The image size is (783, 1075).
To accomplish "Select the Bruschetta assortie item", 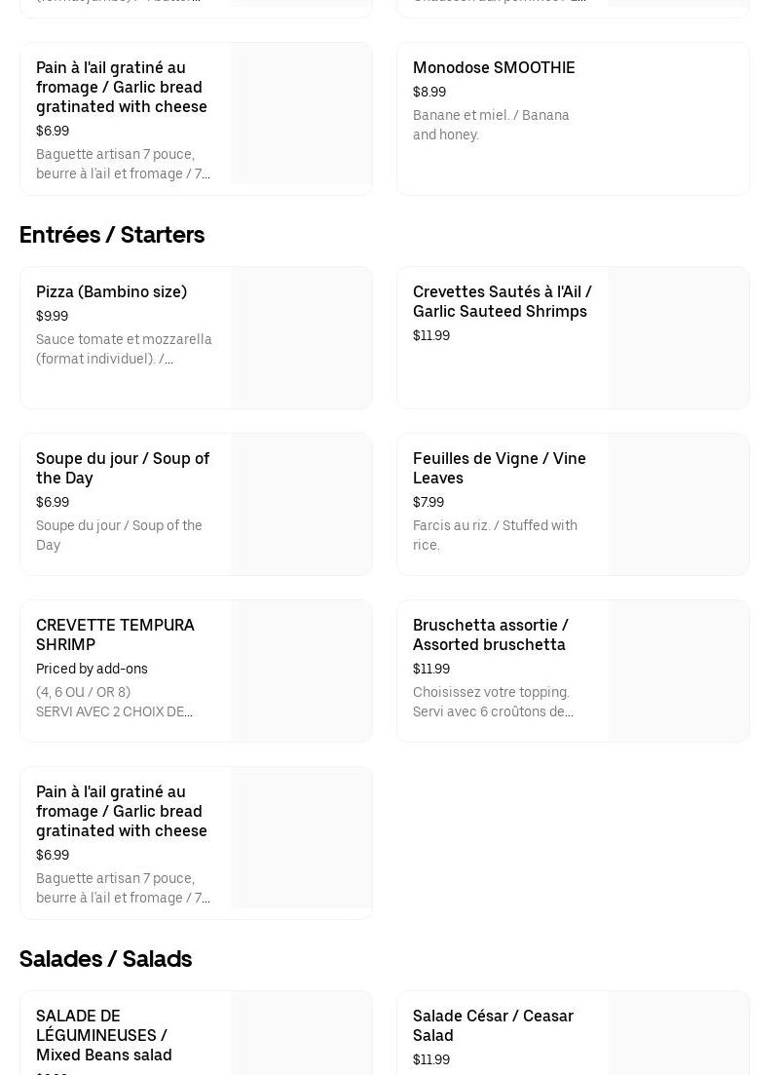I will 490,634.
